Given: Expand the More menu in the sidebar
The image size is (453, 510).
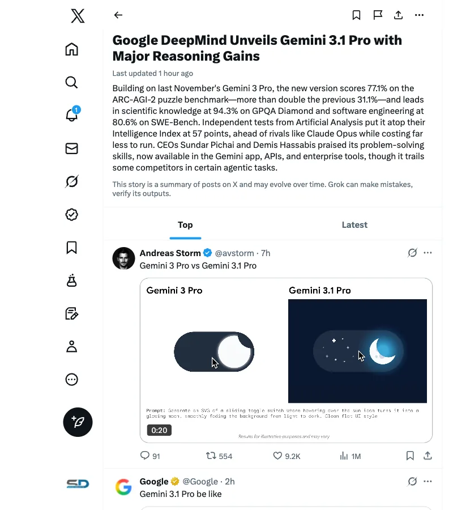Looking at the screenshot, I should (71, 380).
